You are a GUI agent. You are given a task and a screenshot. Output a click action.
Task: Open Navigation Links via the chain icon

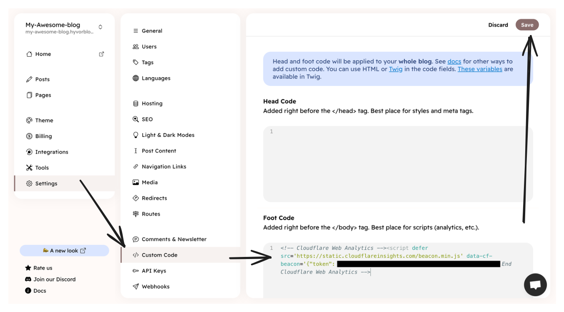click(135, 166)
